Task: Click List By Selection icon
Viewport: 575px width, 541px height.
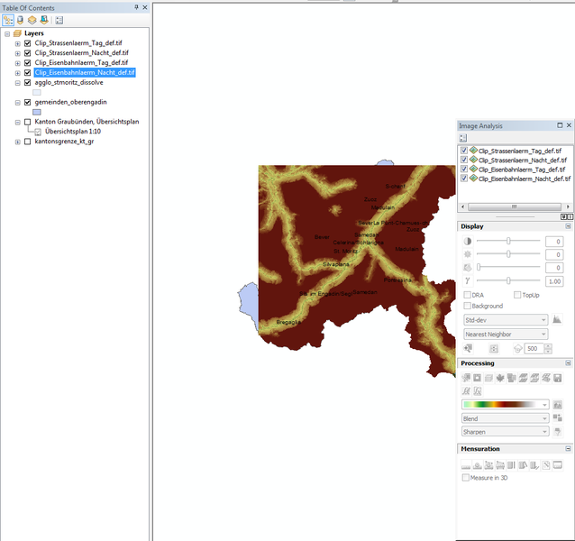Action: pos(44,19)
